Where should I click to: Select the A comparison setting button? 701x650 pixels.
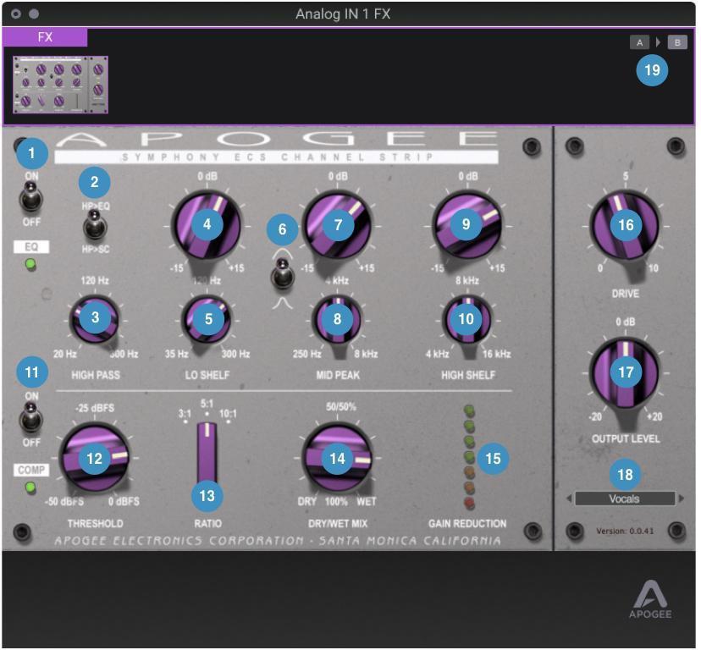pyautogui.click(x=639, y=42)
